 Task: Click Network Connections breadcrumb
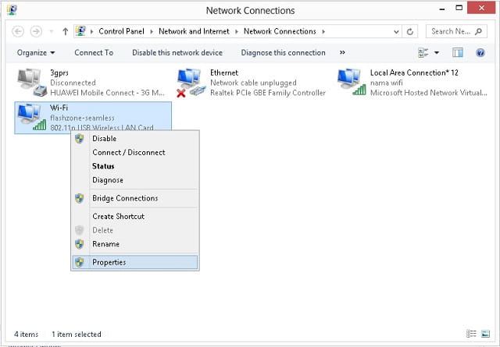pos(280,31)
